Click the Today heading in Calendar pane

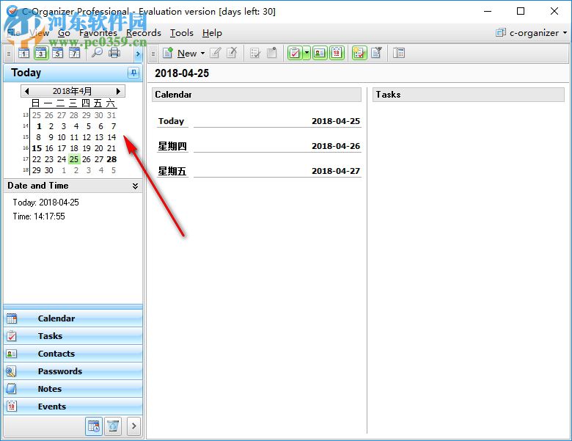coord(171,121)
